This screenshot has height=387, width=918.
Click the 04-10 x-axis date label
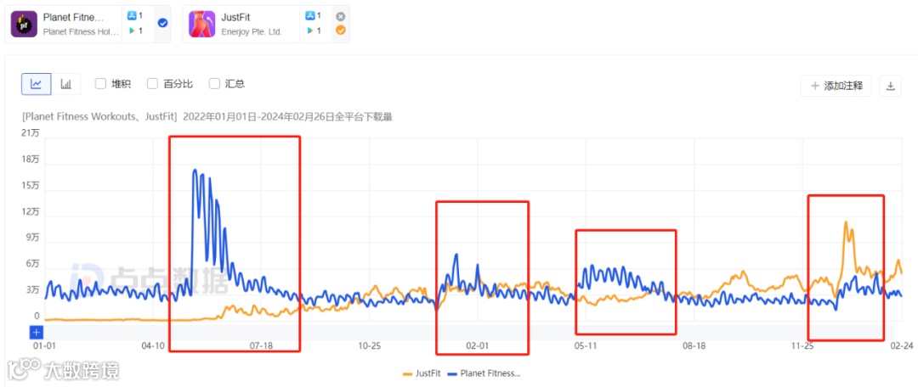[x=153, y=346]
